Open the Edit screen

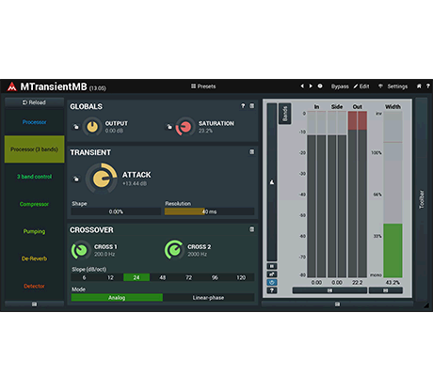pyautogui.click(x=361, y=86)
